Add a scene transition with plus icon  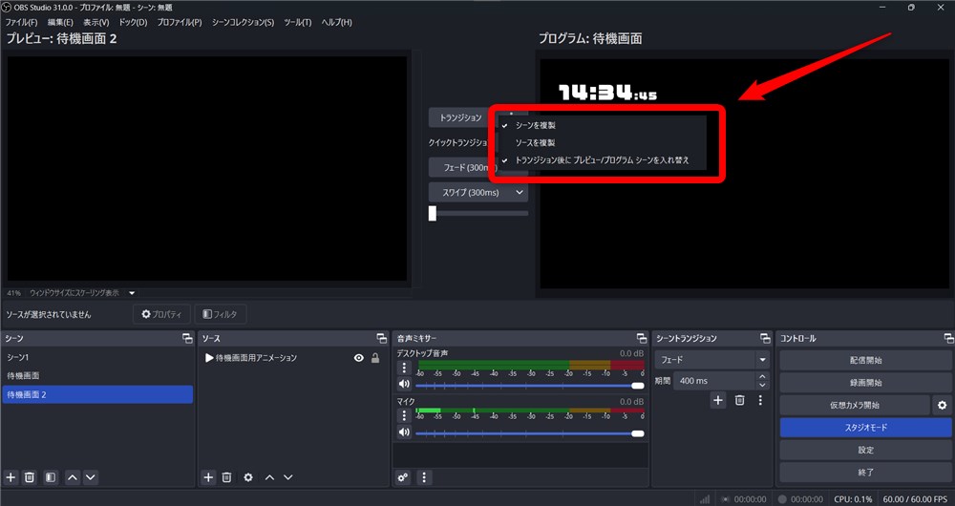[718, 400]
